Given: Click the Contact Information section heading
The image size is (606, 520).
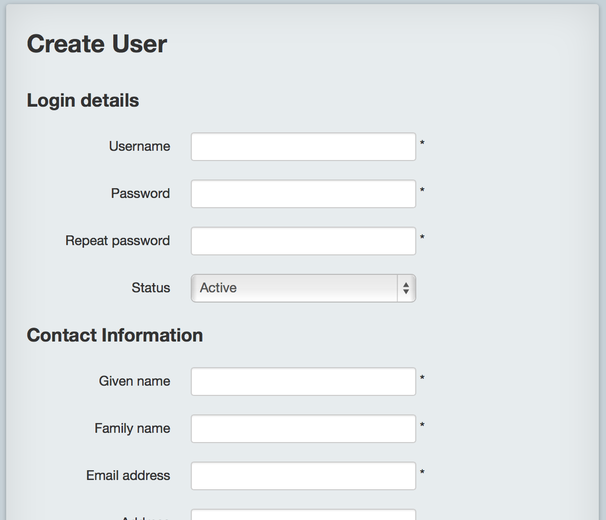Looking at the screenshot, I should coord(115,335).
